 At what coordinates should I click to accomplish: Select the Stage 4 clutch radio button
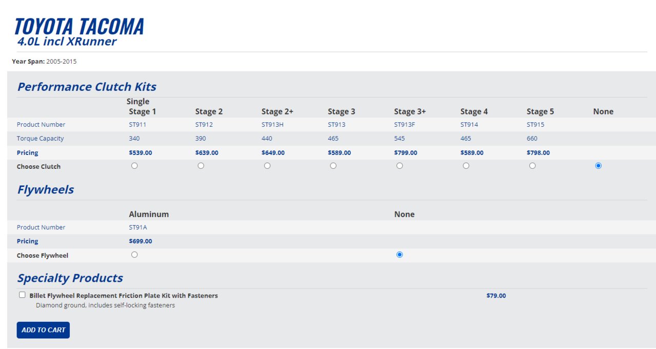466,166
